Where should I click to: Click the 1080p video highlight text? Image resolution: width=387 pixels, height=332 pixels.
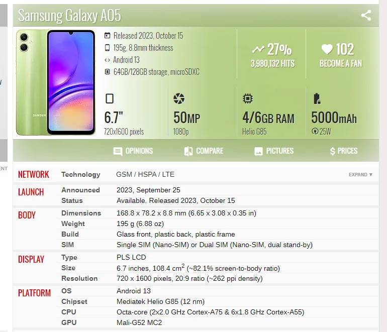coord(180,132)
